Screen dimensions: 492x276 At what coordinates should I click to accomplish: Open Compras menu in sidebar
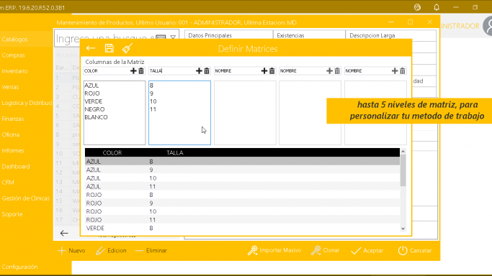pyautogui.click(x=14, y=55)
